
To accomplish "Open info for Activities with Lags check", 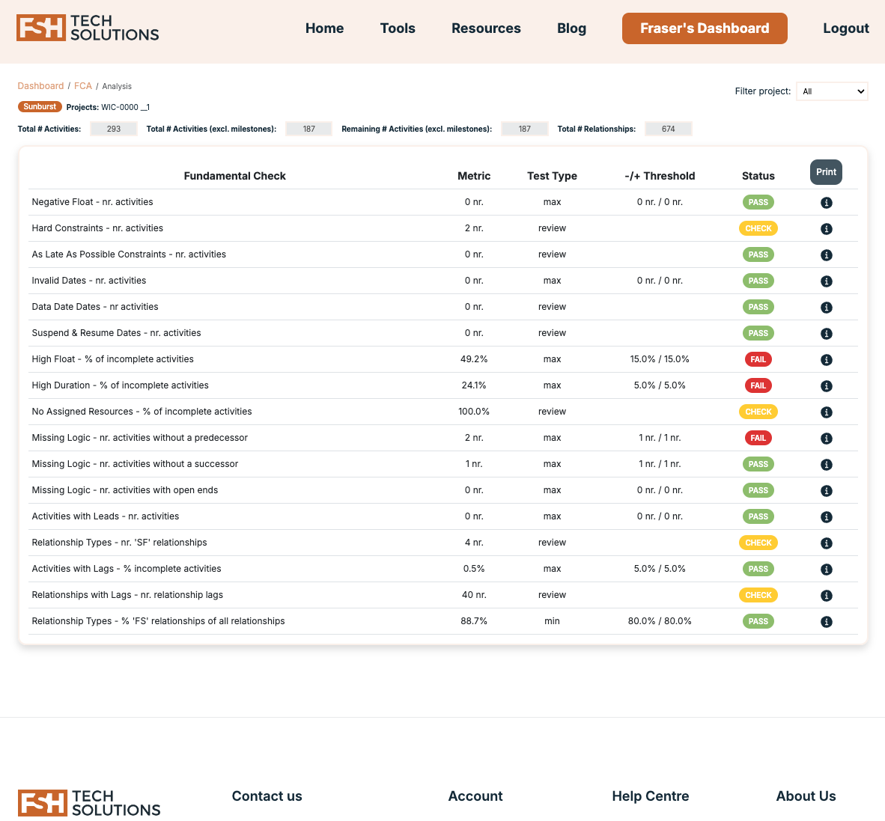I will coord(827,569).
